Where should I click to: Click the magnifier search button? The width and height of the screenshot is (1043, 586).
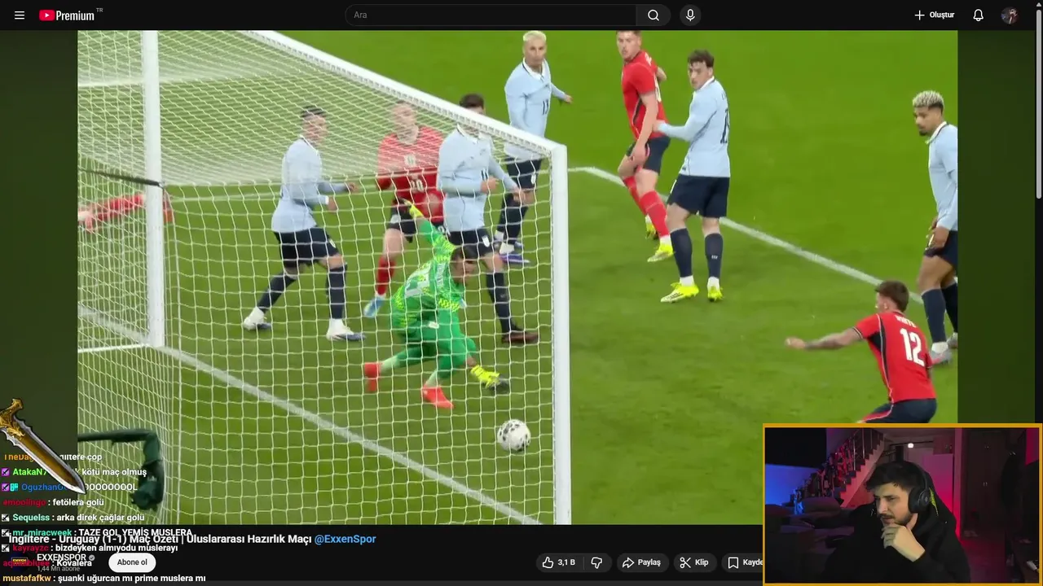pyautogui.click(x=654, y=15)
